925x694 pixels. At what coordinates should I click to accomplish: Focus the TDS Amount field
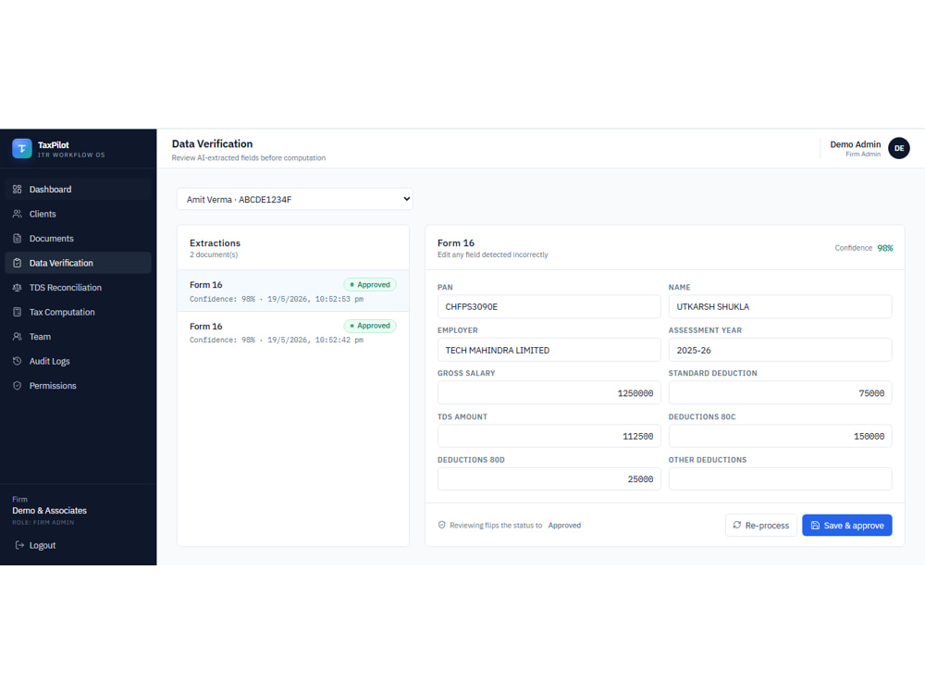[549, 436]
